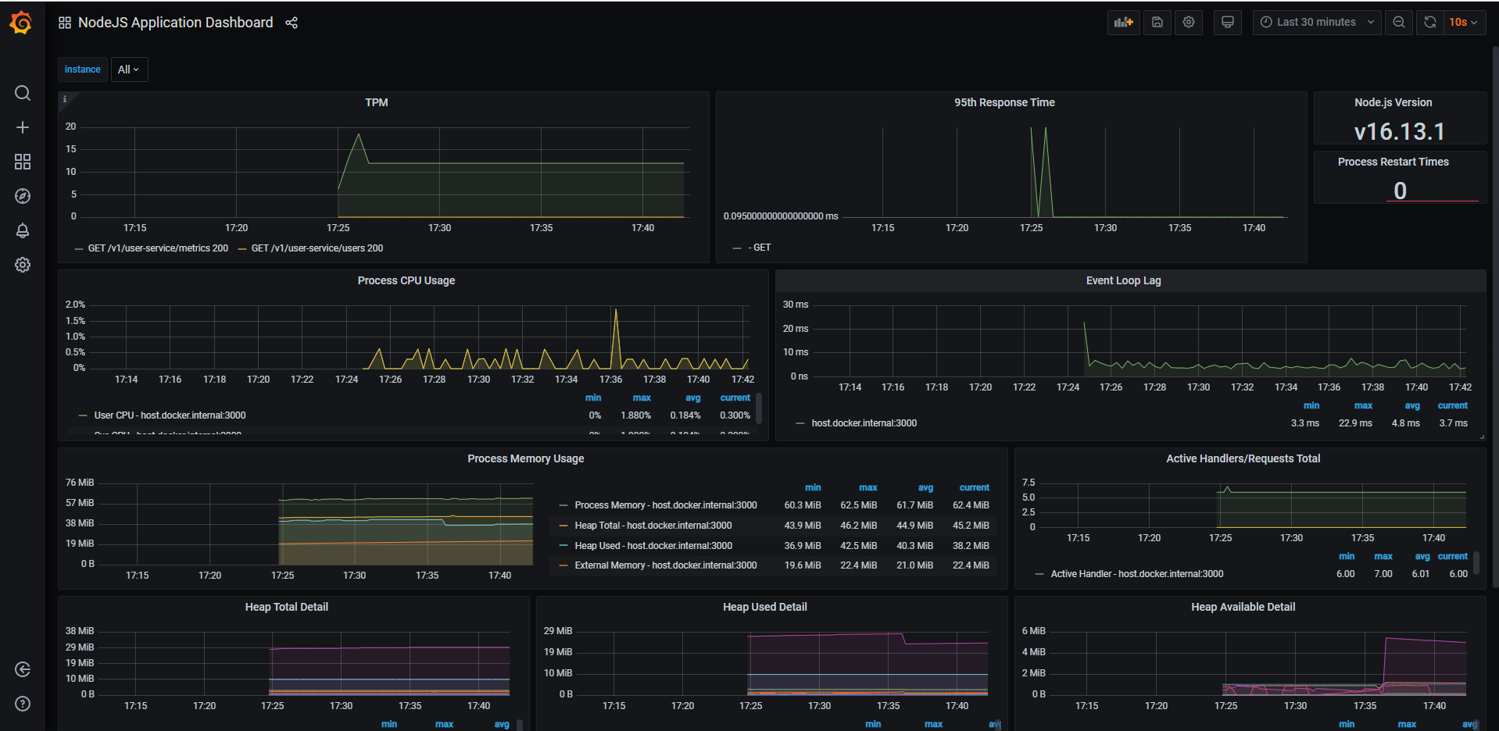Click the dashboard grid icon beside title
This screenshot has width=1499, height=731.
[65, 23]
